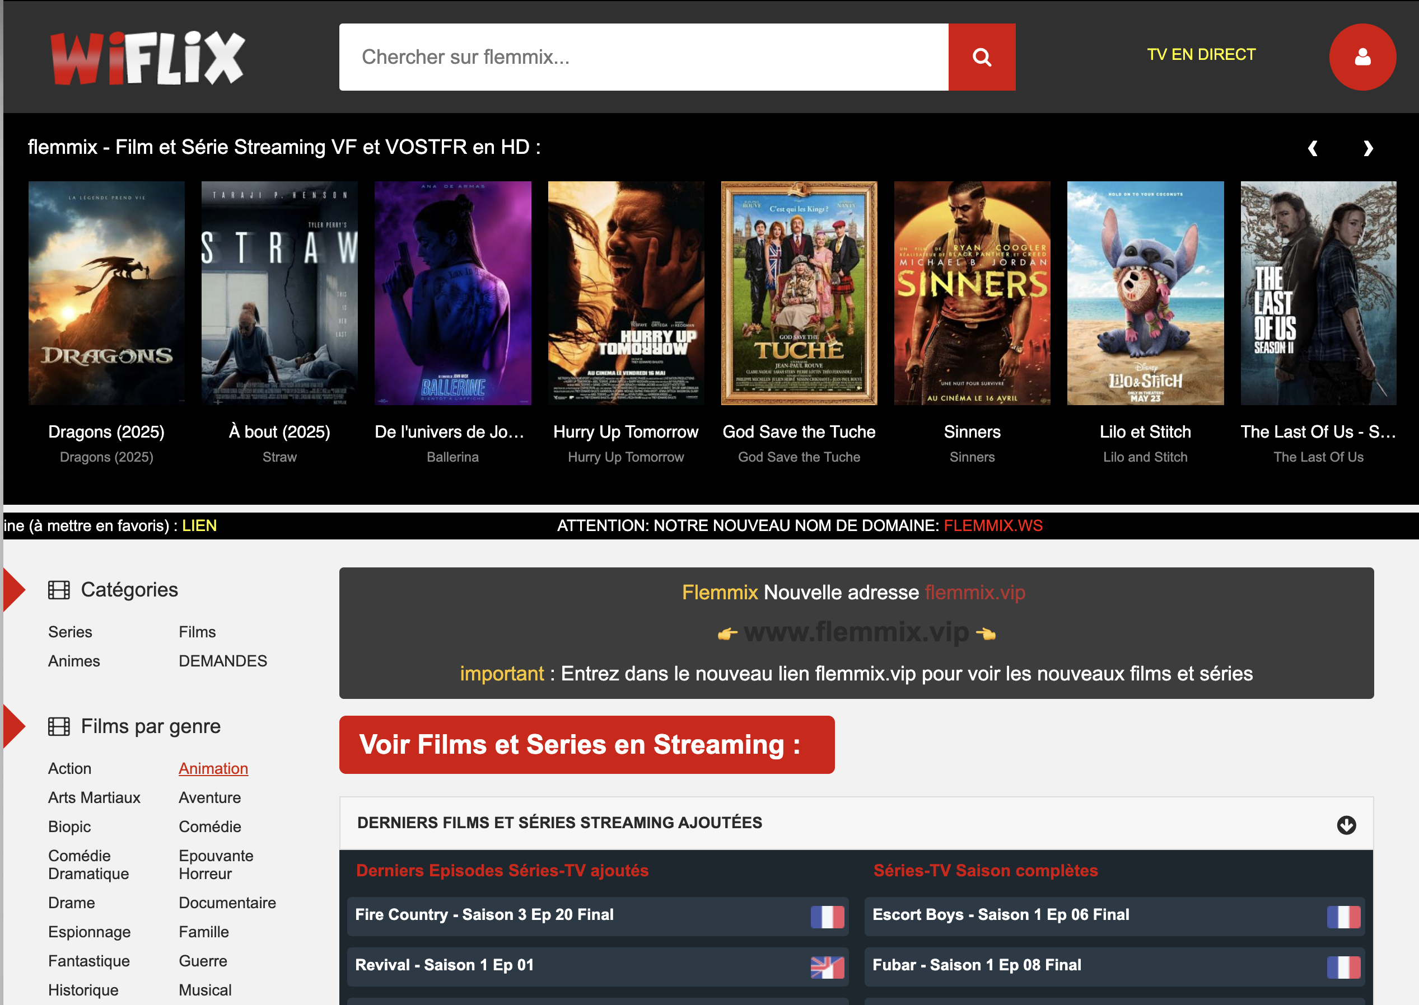Click the flemmix.vip new address link
This screenshot has width=1419, height=1005.
pos(975,592)
